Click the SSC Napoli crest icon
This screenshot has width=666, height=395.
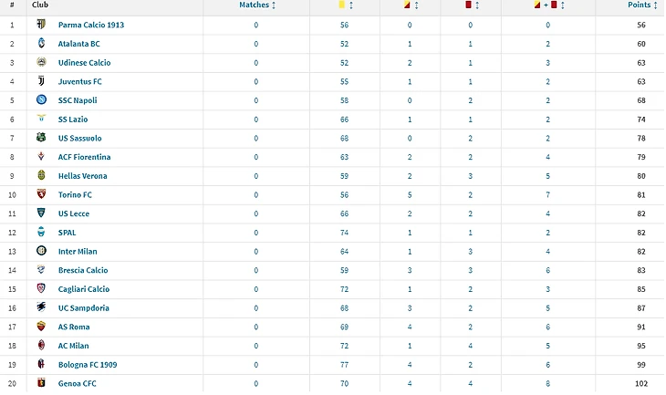click(x=41, y=99)
